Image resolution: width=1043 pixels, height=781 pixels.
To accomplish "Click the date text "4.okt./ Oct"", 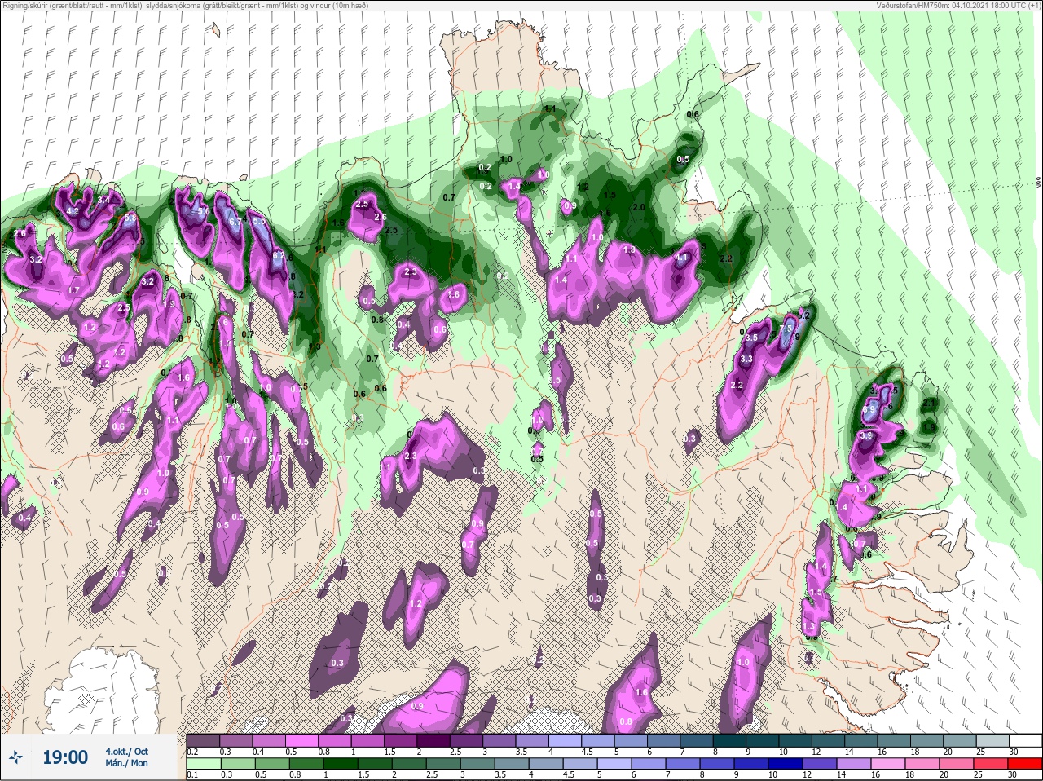I will [126, 752].
